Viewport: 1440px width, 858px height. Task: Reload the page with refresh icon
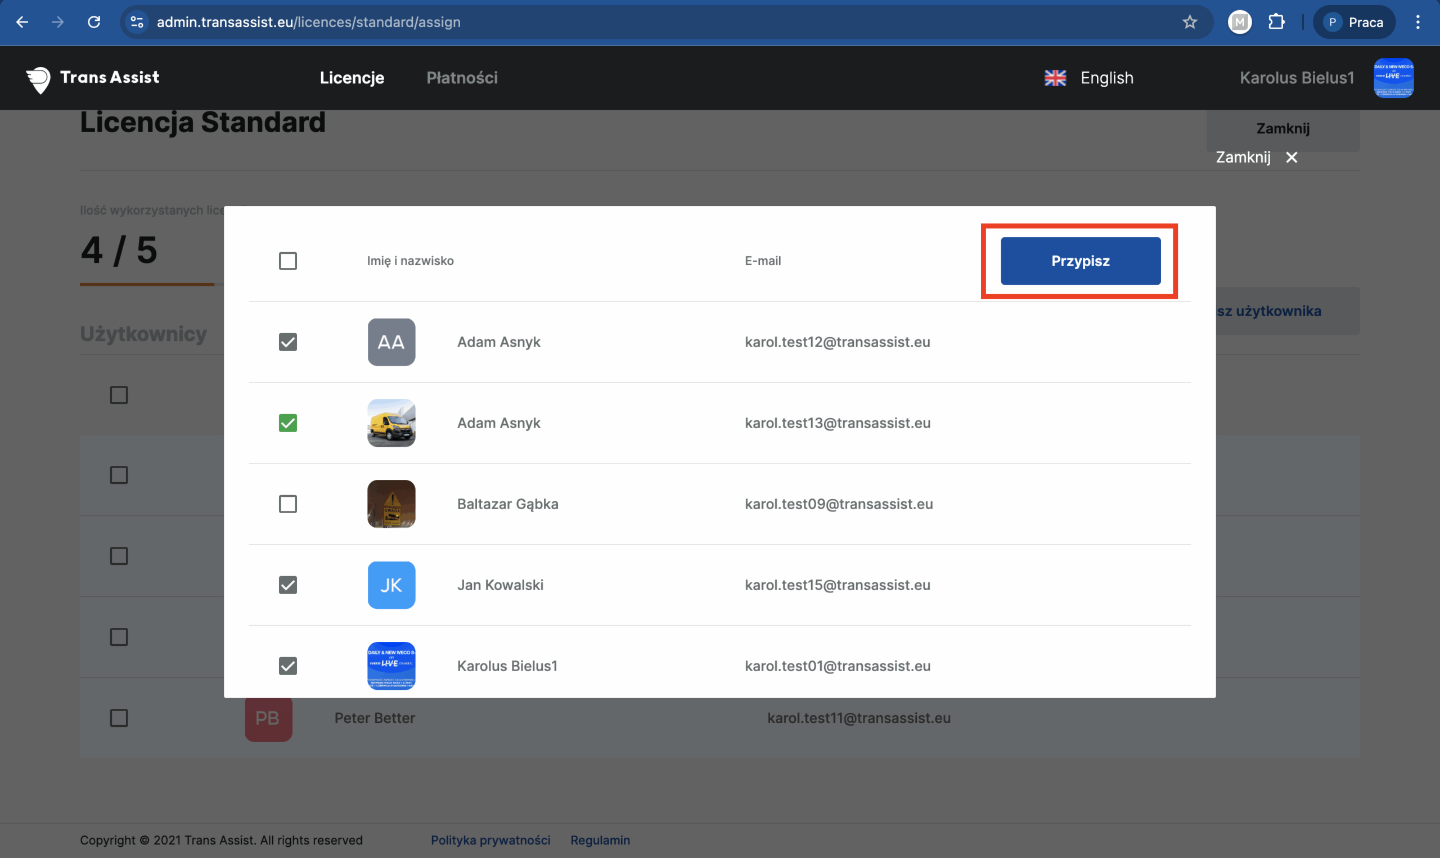pyautogui.click(x=94, y=22)
